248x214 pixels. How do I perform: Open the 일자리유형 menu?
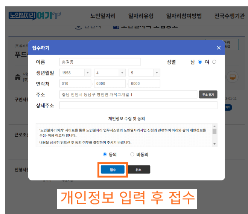(141, 16)
